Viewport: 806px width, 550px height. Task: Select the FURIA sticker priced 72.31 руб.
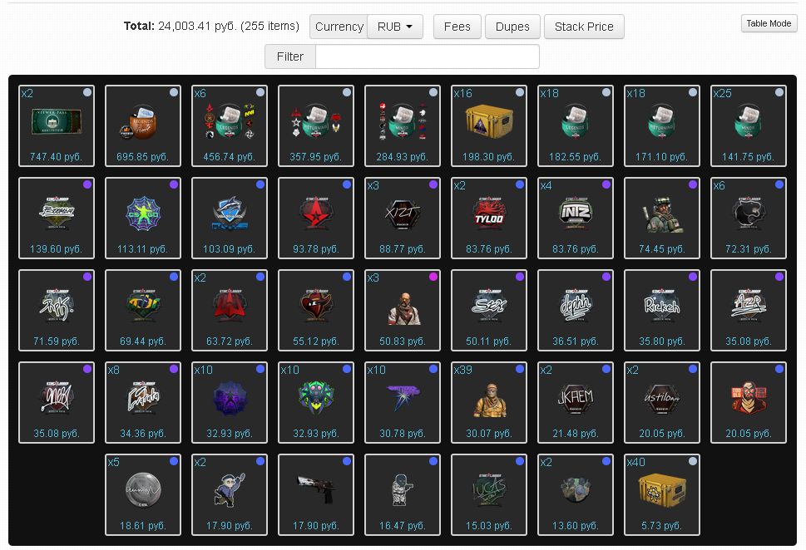[x=749, y=218]
